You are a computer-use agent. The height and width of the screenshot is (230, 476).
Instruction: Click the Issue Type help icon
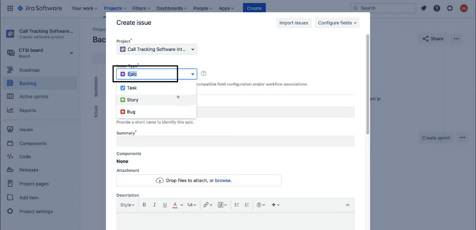pyautogui.click(x=204, y=73)
